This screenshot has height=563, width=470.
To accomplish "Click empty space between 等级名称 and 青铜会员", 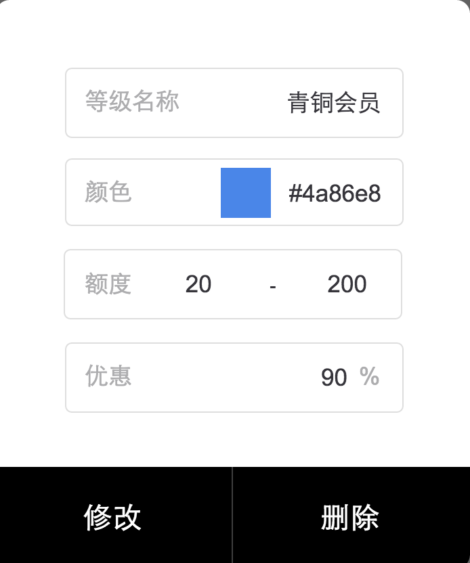I will pyautogui.click(x=234, y=103).
